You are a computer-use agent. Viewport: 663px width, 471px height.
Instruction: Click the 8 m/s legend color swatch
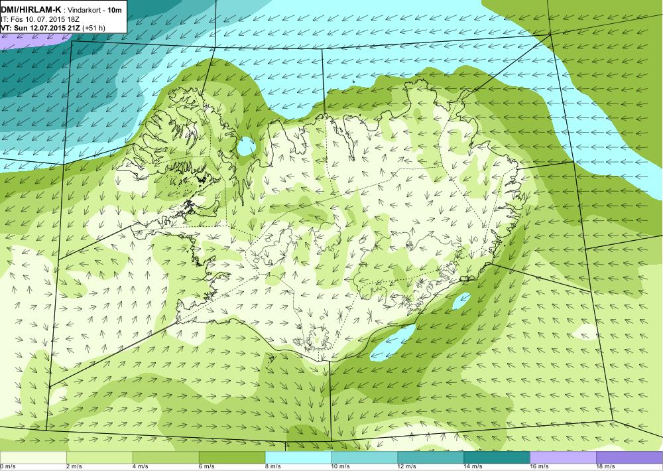[x=298, y=457]
